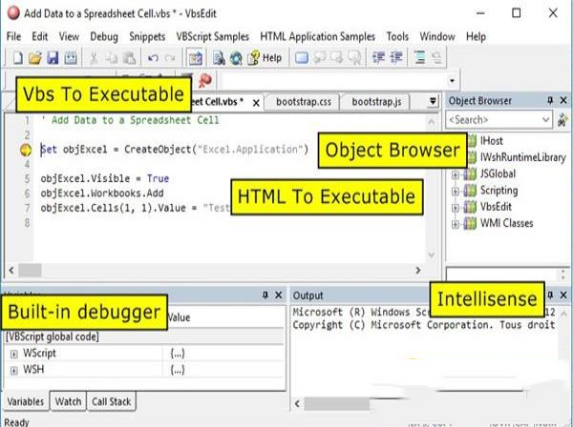Pin the Object Browser panel
573x427 pixels.
pyautogui.click(x=549, y=101)
